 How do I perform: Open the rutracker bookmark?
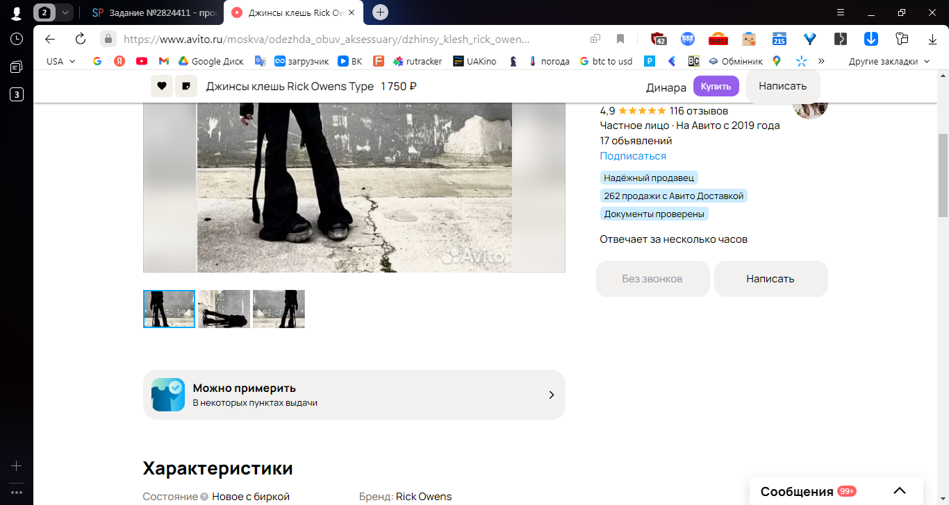418,61
